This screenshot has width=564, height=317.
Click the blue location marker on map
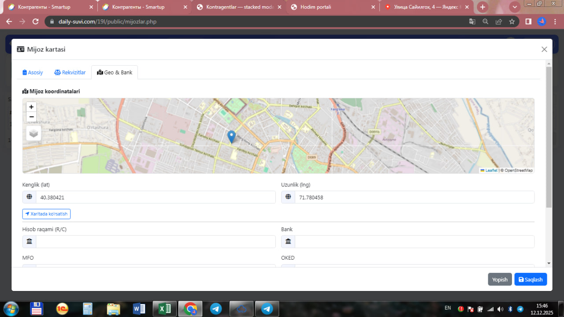click(x=231, y=137)
